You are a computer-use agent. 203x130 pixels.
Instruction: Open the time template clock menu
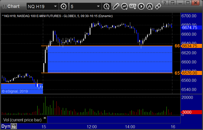pos(106,6)
